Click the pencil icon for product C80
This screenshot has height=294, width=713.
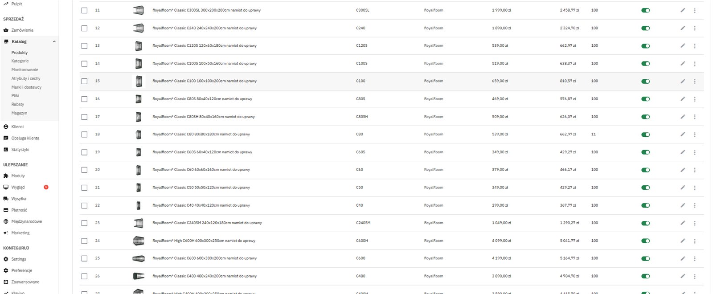(x=683, y=134)
